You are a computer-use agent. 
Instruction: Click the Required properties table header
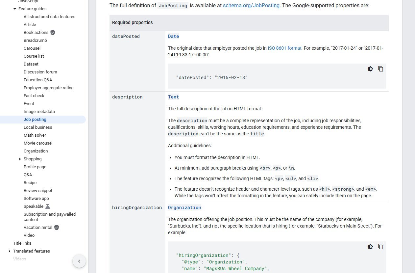click(x=249, y=23)
